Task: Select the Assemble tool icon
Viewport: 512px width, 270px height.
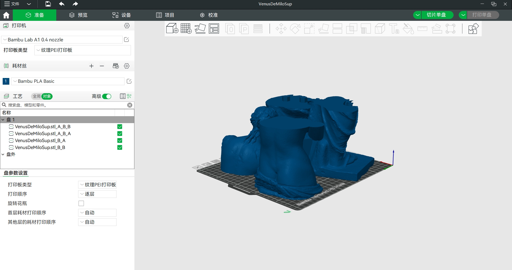Action: (x=437, y=29)
